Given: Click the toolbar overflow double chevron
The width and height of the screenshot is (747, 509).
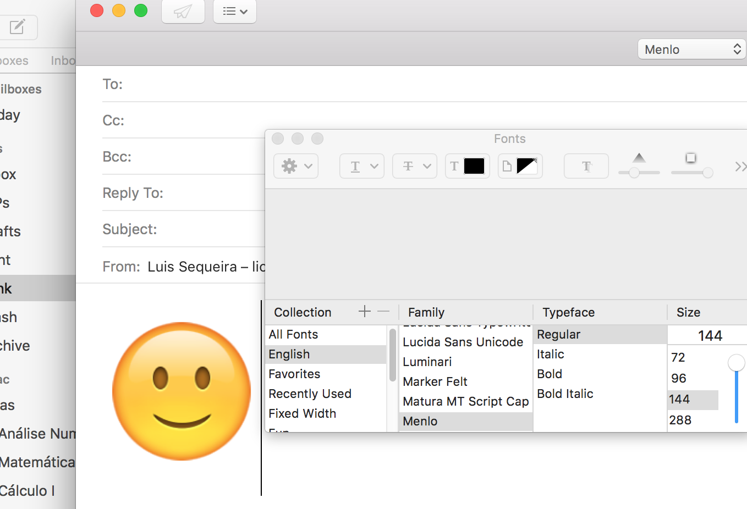Looking at the screenshot, I should pos(740,166).
